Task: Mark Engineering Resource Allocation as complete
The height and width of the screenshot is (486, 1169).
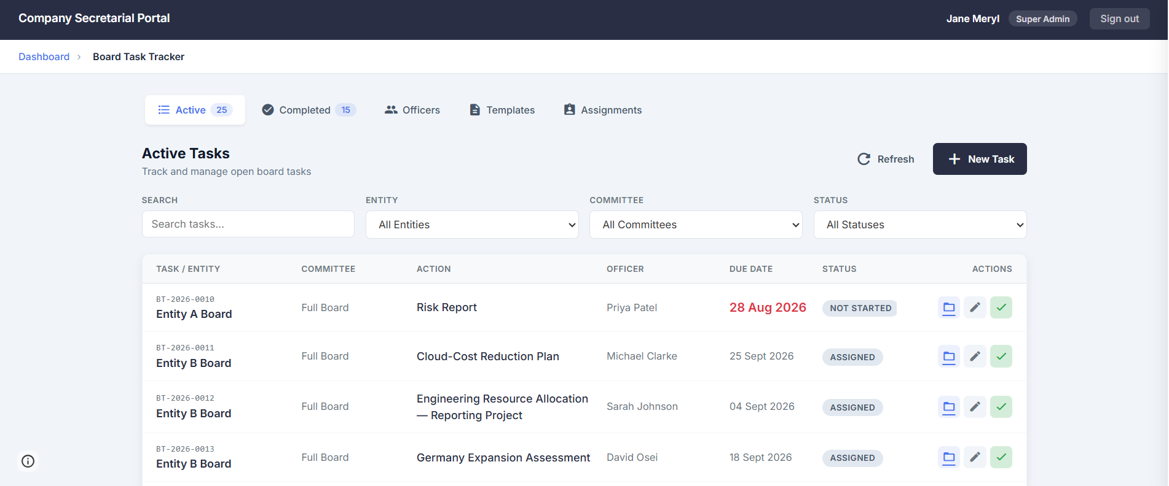Action: pyautogui.click(x=1001, y=407)
